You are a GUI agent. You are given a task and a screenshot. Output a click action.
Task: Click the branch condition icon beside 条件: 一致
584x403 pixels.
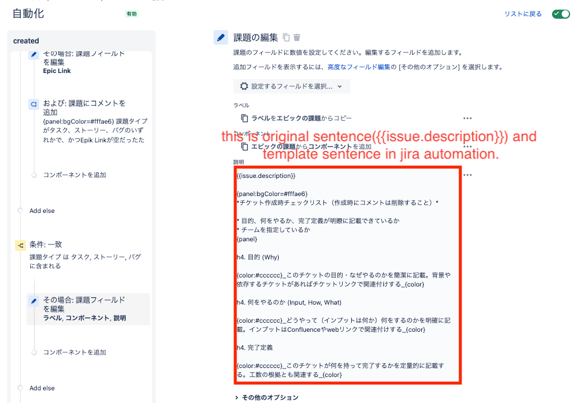click(x=20, y=246)
